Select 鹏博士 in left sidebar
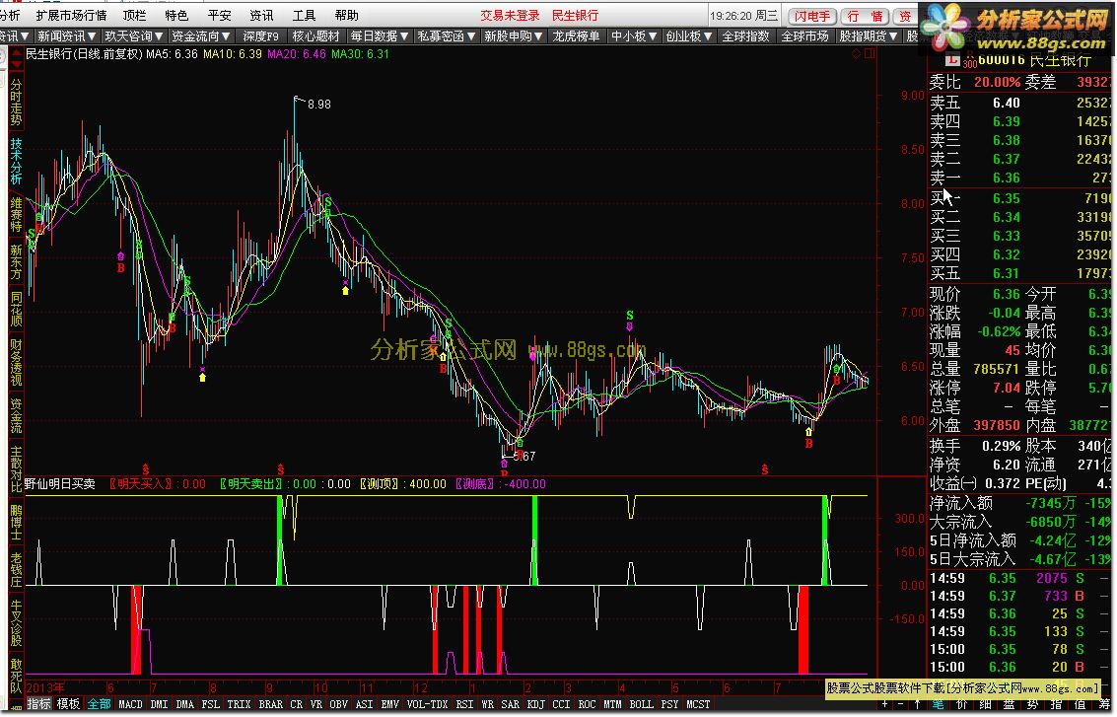 point(16,523)
